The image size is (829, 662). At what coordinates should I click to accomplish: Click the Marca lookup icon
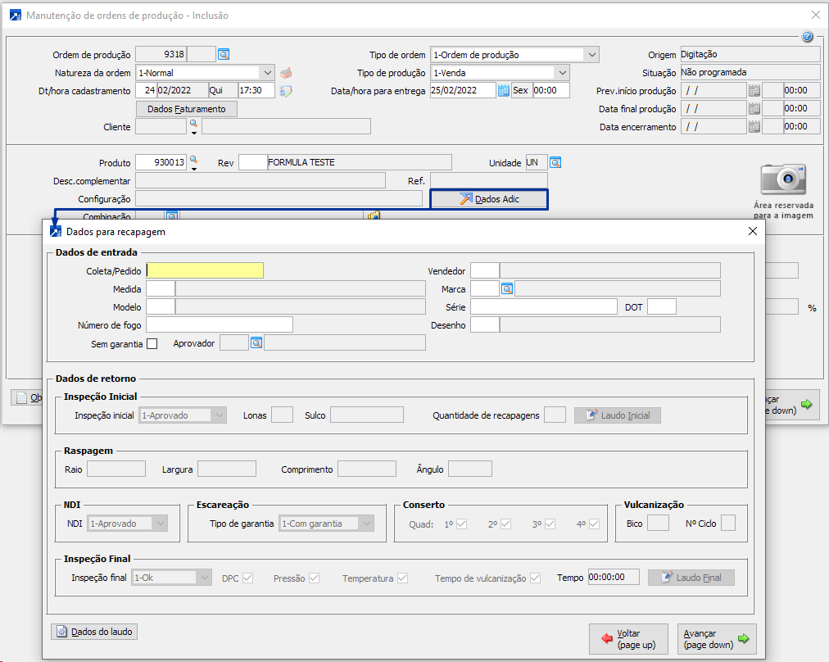point(507,289)
